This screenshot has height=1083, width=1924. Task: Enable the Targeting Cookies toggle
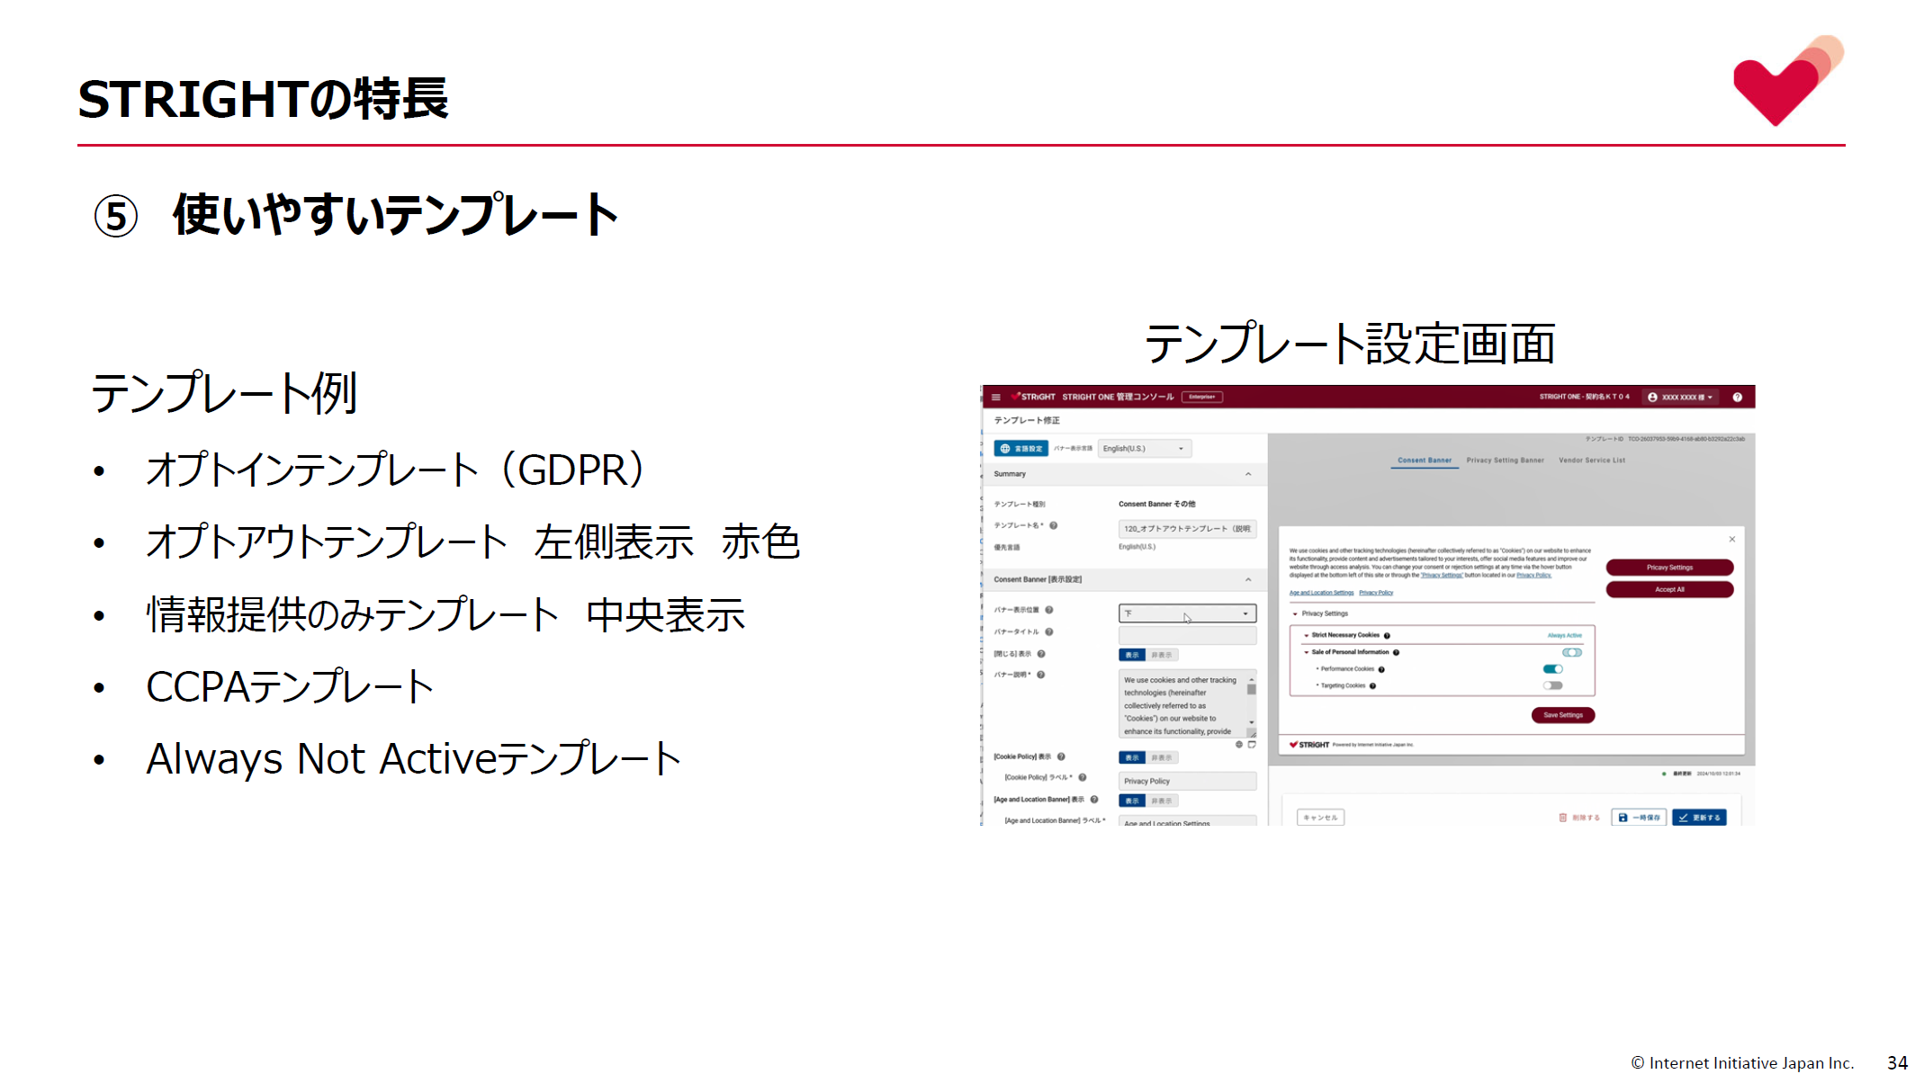coord(1553,685)
